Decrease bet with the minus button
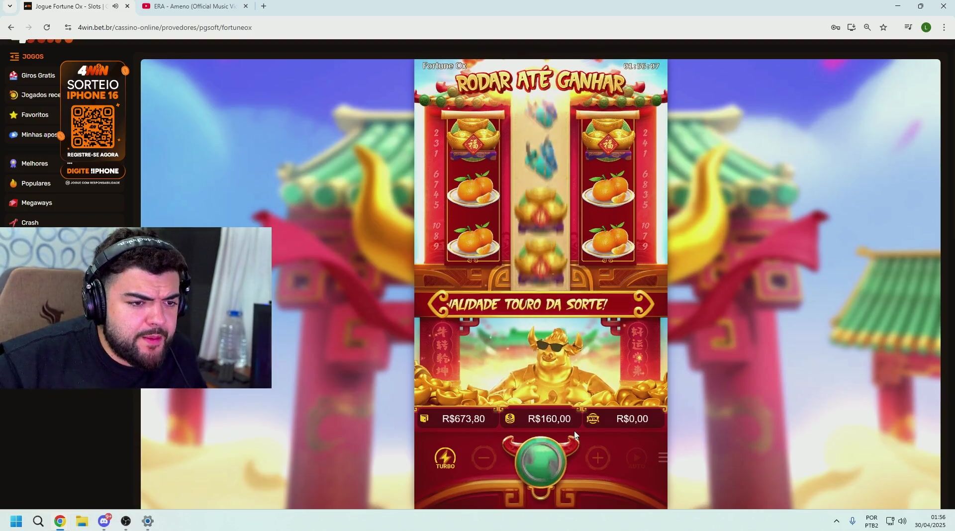 (484, 458)
